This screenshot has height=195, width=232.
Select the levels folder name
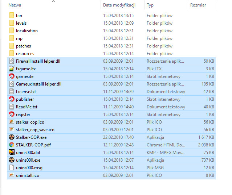tap(21, 23)
